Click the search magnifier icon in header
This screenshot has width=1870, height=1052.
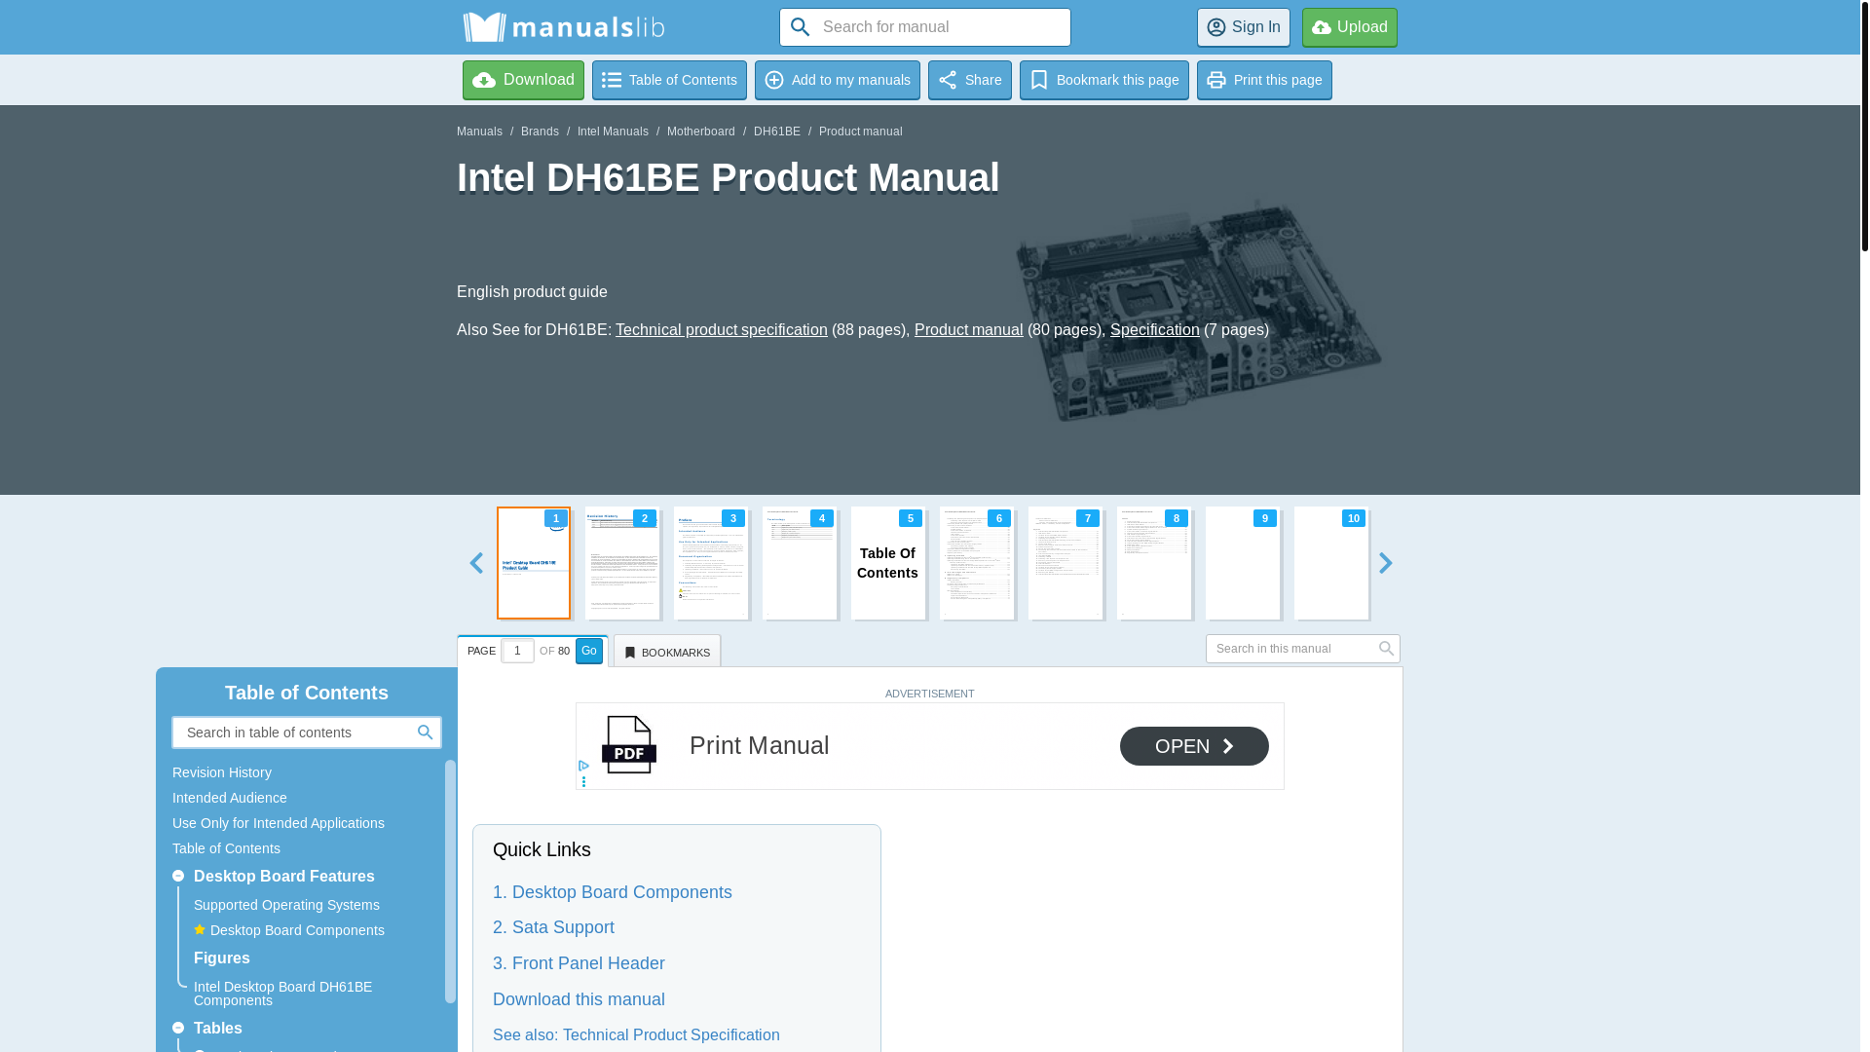tap(800, 27)
